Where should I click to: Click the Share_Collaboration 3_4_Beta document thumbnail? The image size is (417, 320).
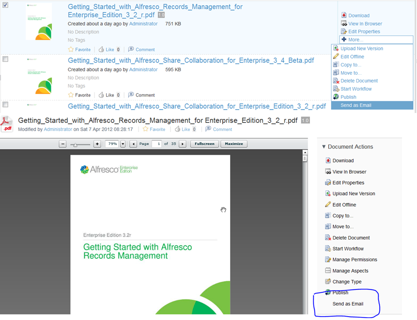[x=39, y=76]
